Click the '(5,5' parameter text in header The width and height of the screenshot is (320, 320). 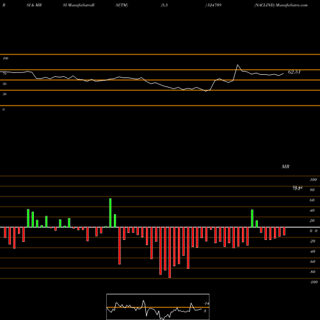(164, 5)
